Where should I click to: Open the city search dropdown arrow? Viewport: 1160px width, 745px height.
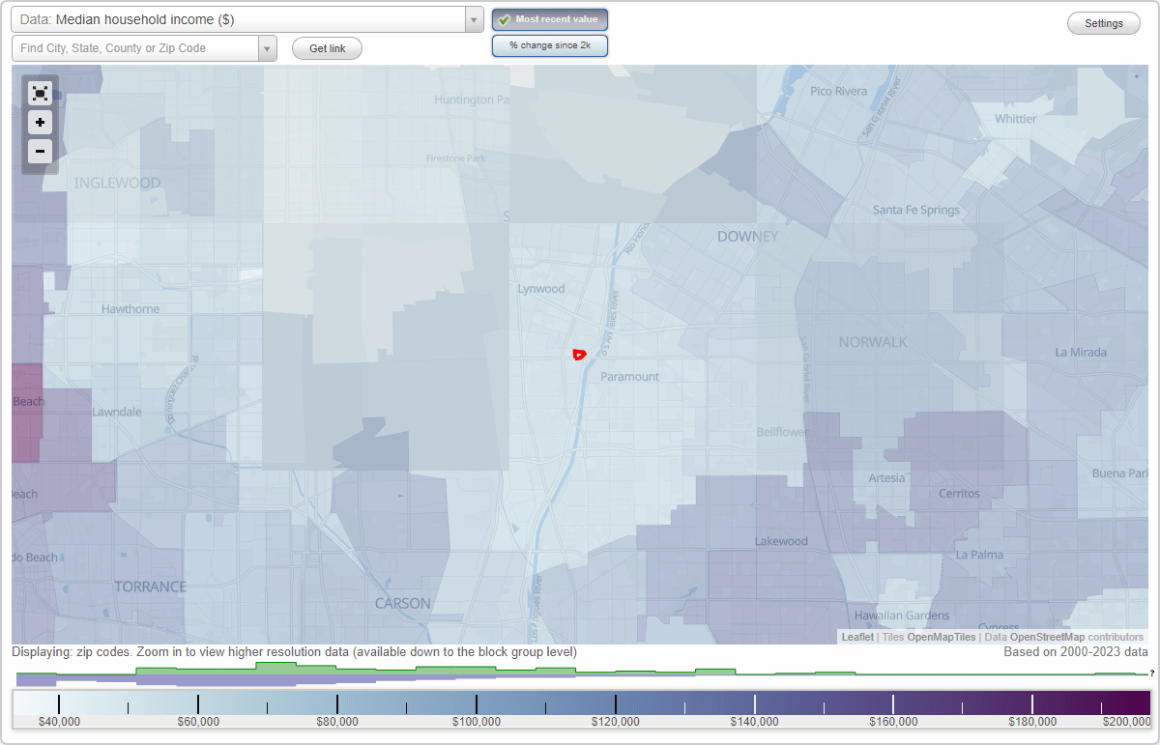click(x=268, y=47)
